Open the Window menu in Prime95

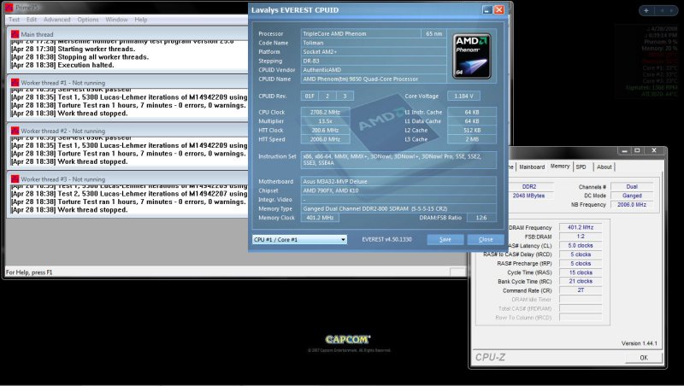tap(116, 20)
